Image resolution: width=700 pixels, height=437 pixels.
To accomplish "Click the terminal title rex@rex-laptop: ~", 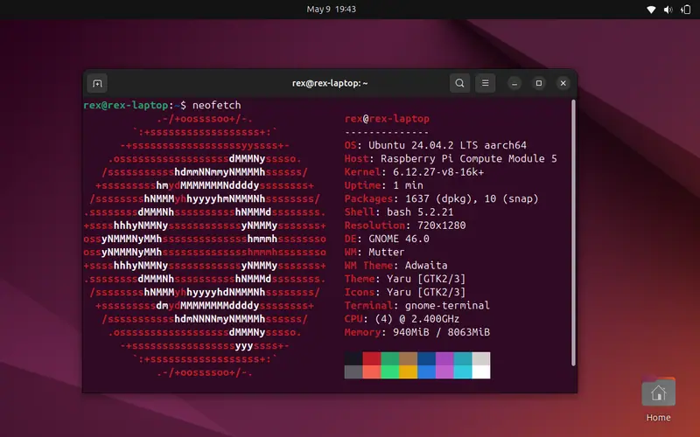I will pos(330,83).
